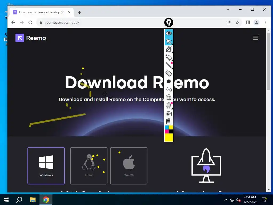Close the Download - Remote Desktop tab

[x=69, y=12]
